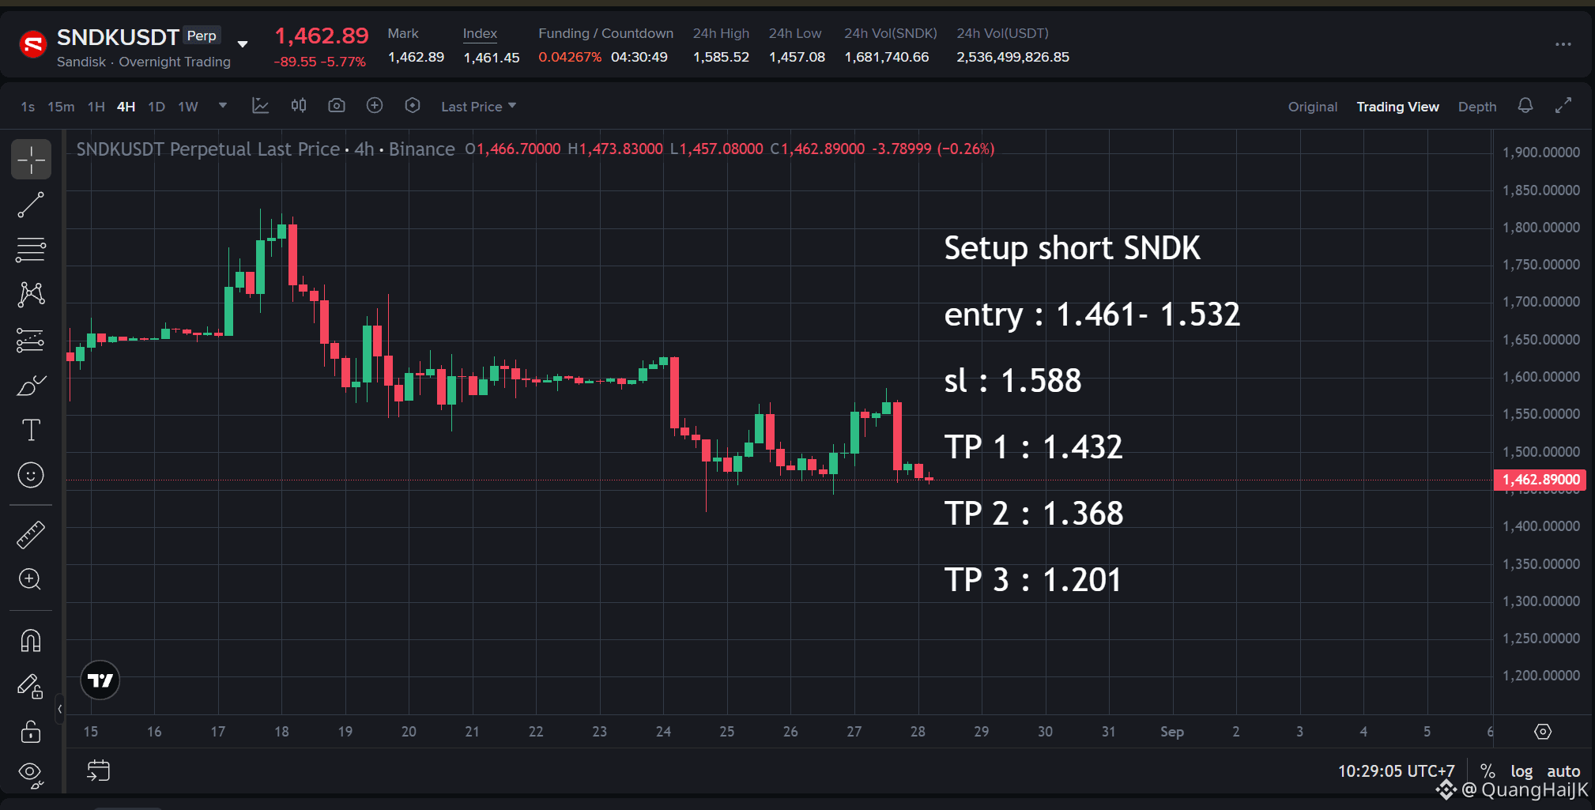This screenshot has width=1595, height=810.
Task: Open the long/short position forecasting tool
Action: (x=31, y=341)
